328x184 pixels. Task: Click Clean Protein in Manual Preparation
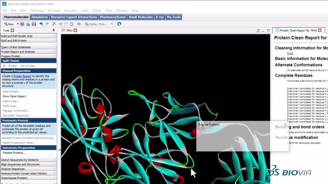point(11,92)
